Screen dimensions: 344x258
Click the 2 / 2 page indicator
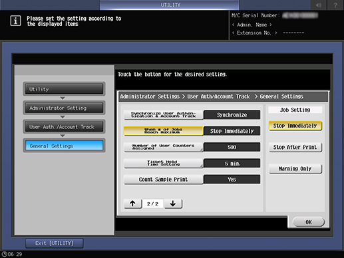point(152,203)
